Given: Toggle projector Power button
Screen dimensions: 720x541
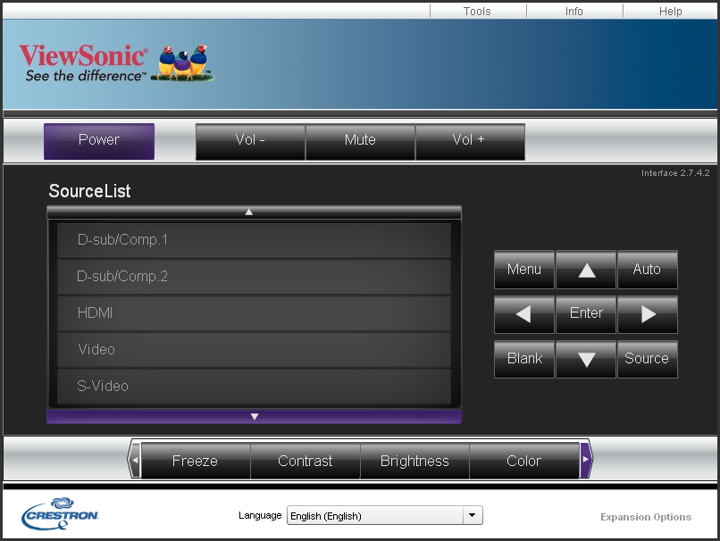Looking at the screenshot, I should point(99,141).
